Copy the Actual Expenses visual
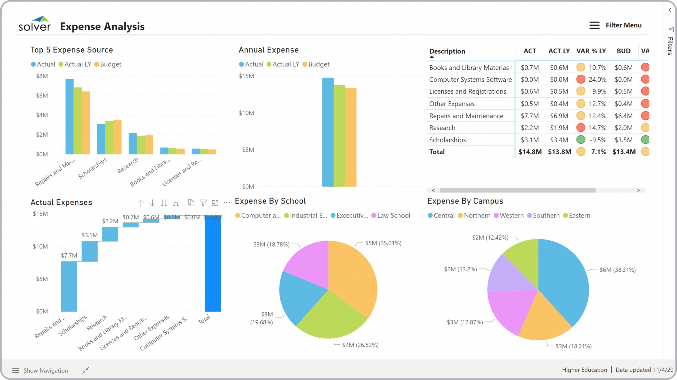This screenshot has height=380, width=677. tap(191, 203)
